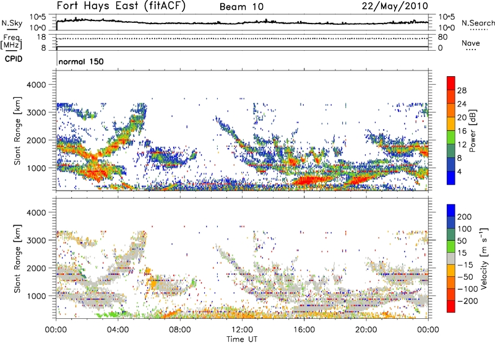Click "1000" on the Velocity panel axis
The height and width of the screenshot is (343, 495).
click(x=36, y=296)
